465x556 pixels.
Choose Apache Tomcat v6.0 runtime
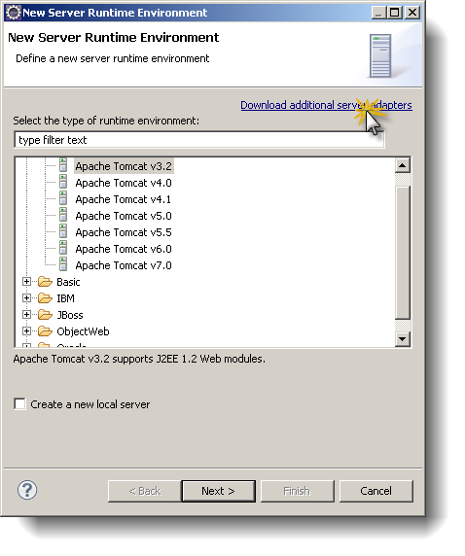(x=124, y=249)
